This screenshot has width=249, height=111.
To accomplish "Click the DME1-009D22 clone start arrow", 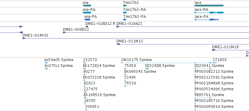I will point(64,32).
